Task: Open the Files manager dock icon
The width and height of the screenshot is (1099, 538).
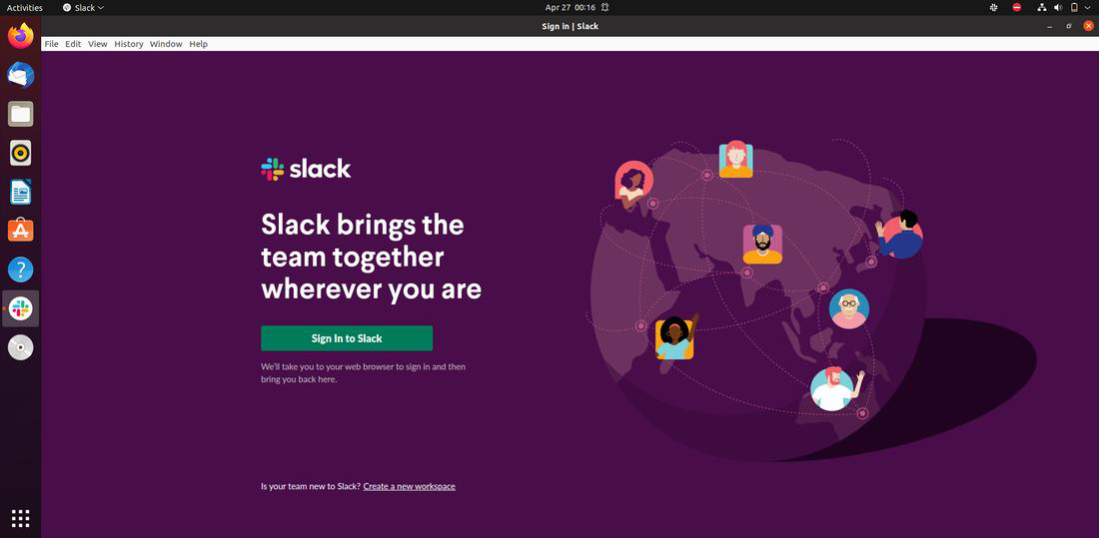Action: [x=20, y=114]
